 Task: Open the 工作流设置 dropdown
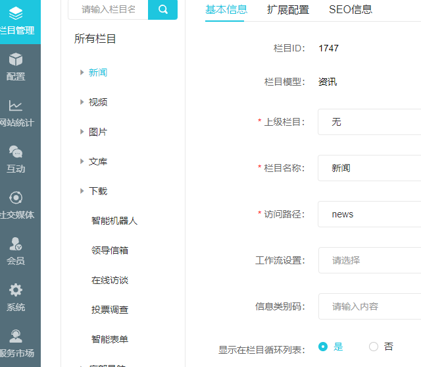pos(370,260)
